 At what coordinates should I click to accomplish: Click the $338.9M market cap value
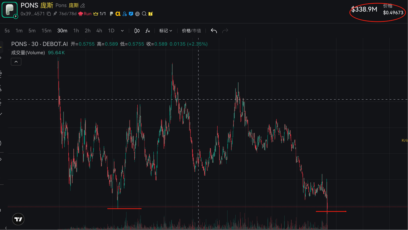click(x=364, y=10)
